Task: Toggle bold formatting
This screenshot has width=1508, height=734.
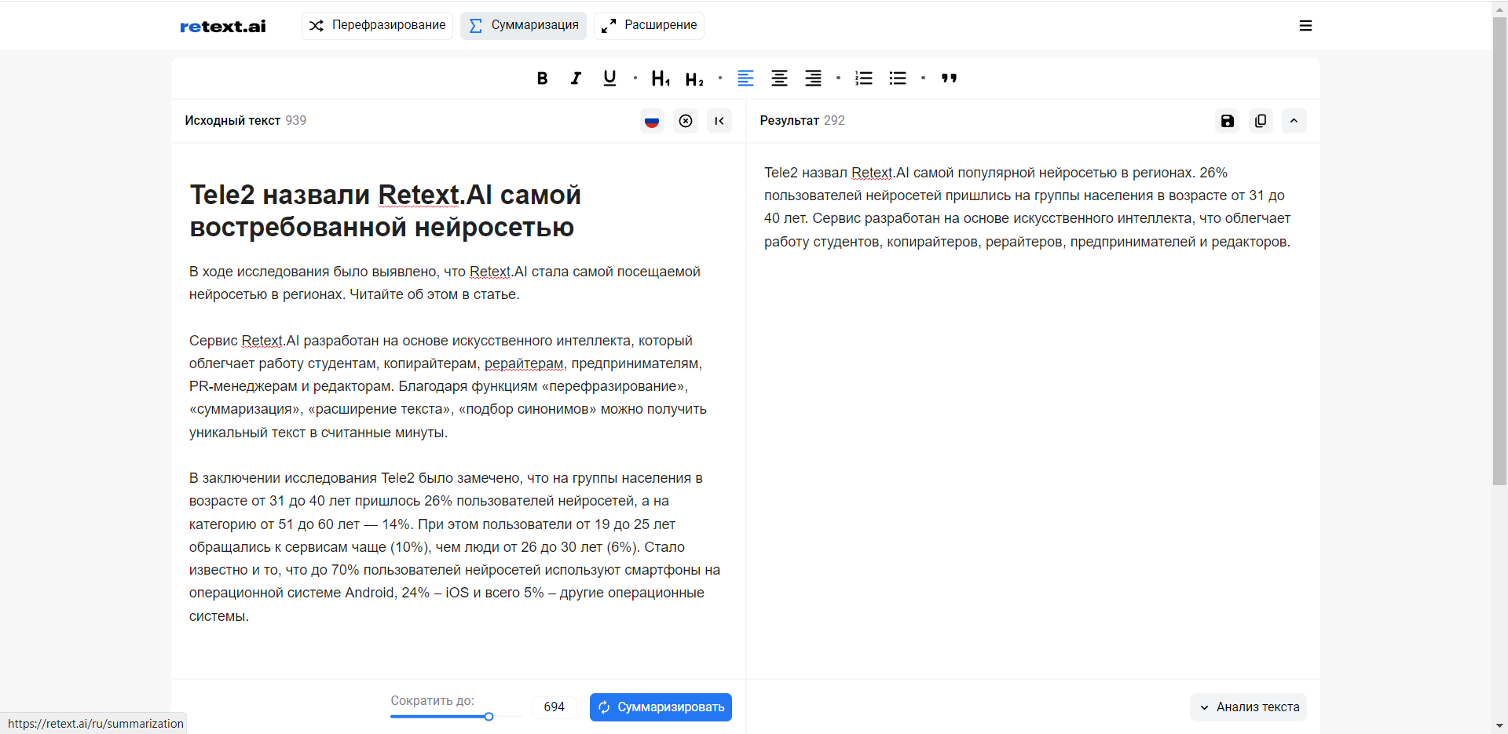Action: 542,78
